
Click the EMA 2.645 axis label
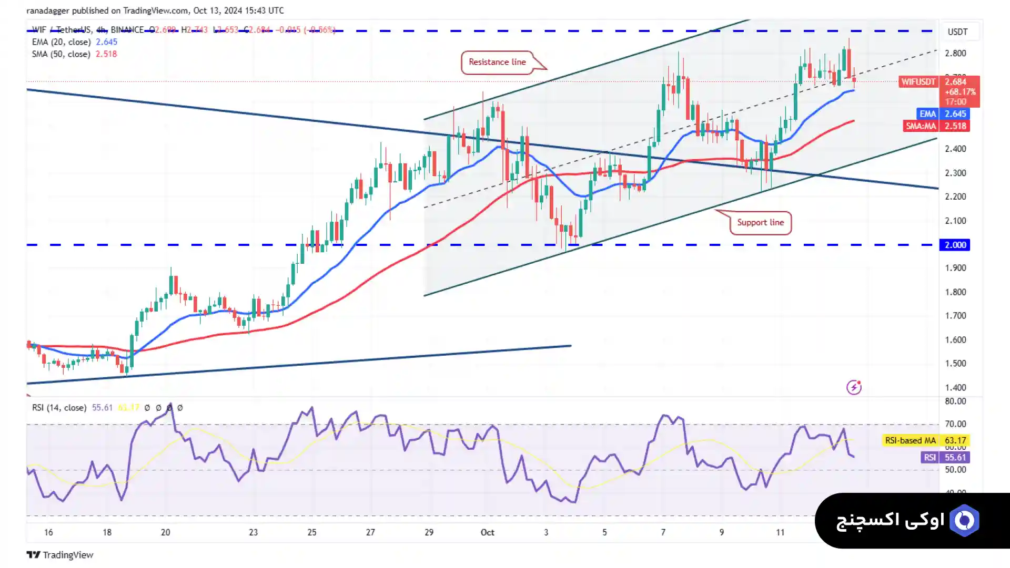coord(943,114)
